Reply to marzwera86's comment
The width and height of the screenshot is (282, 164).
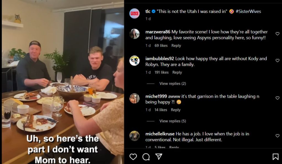[176, 46]
